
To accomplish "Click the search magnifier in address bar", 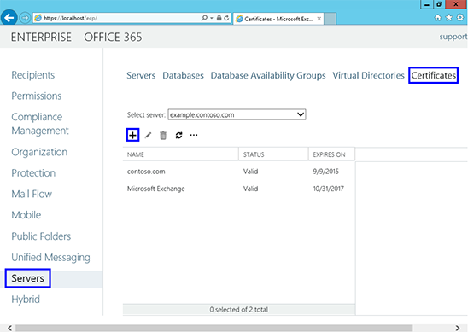I will pyautogui.click(x=204, y=18).
